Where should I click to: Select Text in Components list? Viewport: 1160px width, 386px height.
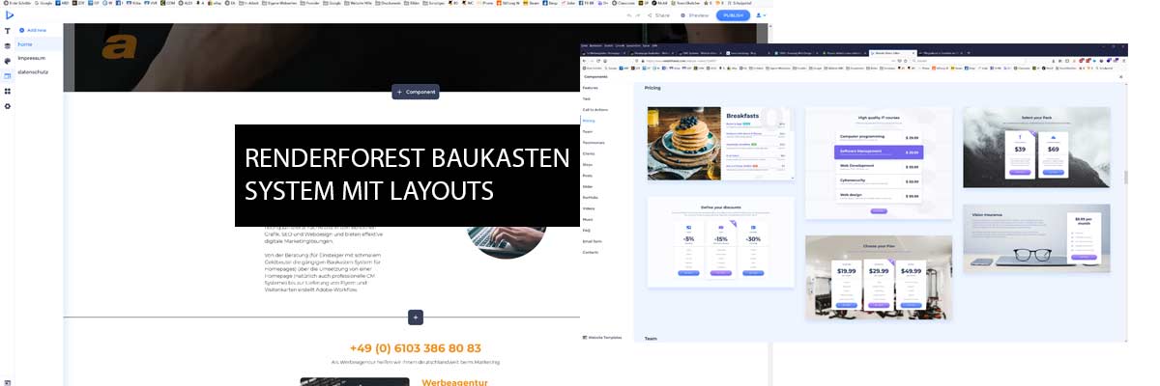point(586,98)
